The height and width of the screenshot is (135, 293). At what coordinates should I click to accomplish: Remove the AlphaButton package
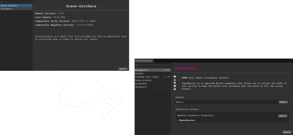287,132
